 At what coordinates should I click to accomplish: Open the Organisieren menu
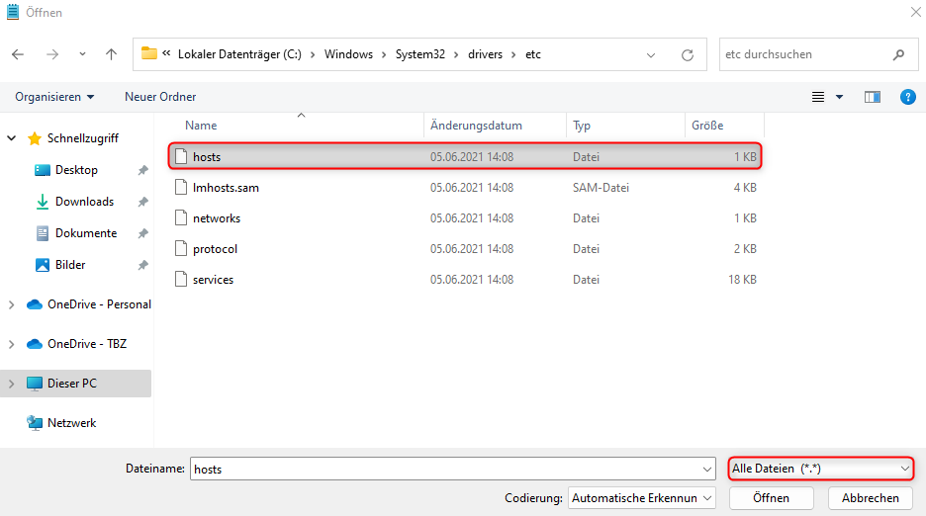coord(54,97)
